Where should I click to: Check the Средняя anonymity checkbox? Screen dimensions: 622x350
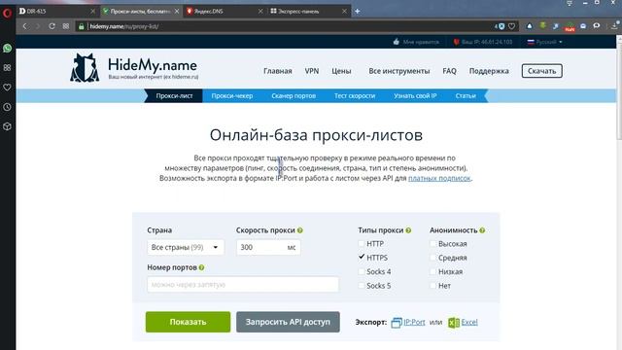coord(432,257)
